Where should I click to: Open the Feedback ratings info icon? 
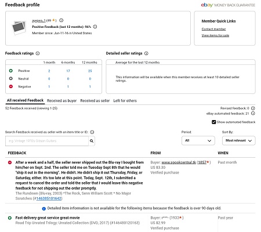[38, 53]
